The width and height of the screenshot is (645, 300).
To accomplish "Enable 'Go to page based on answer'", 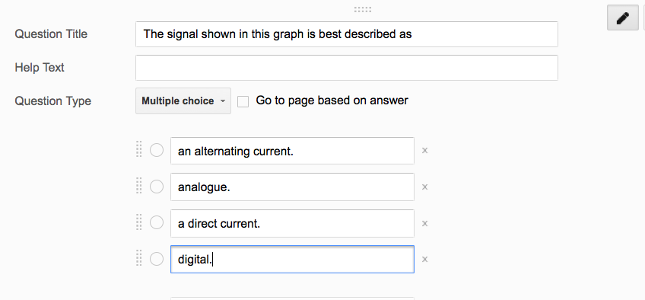I will click(243, 101).
